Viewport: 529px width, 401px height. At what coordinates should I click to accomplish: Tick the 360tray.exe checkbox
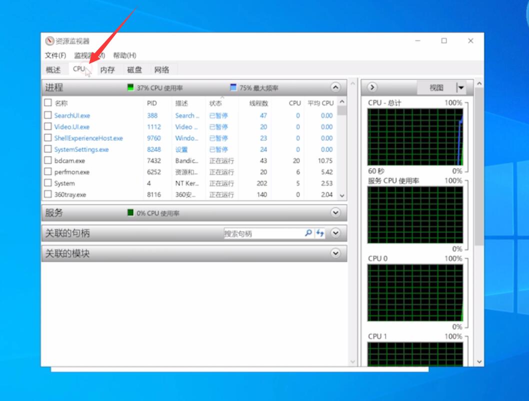click(48, 194)
